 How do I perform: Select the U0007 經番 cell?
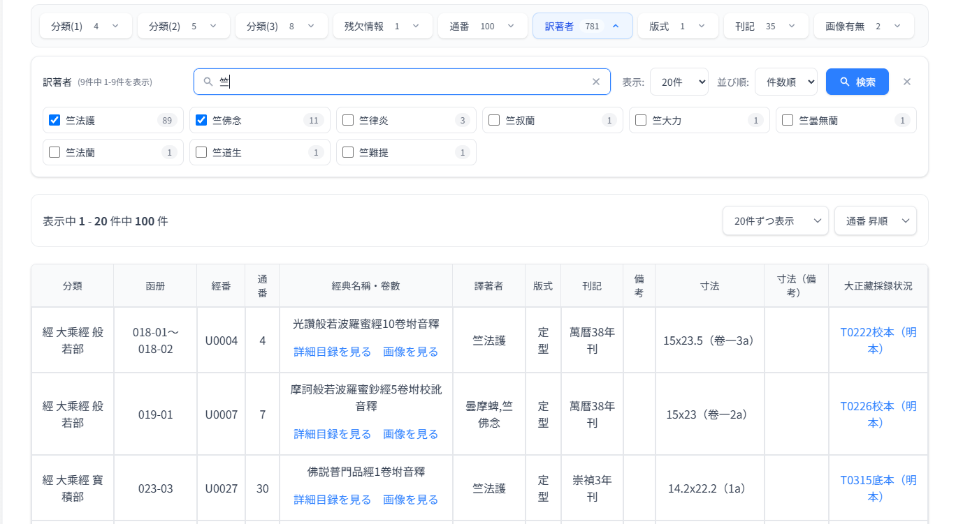(x=222, y=414)
